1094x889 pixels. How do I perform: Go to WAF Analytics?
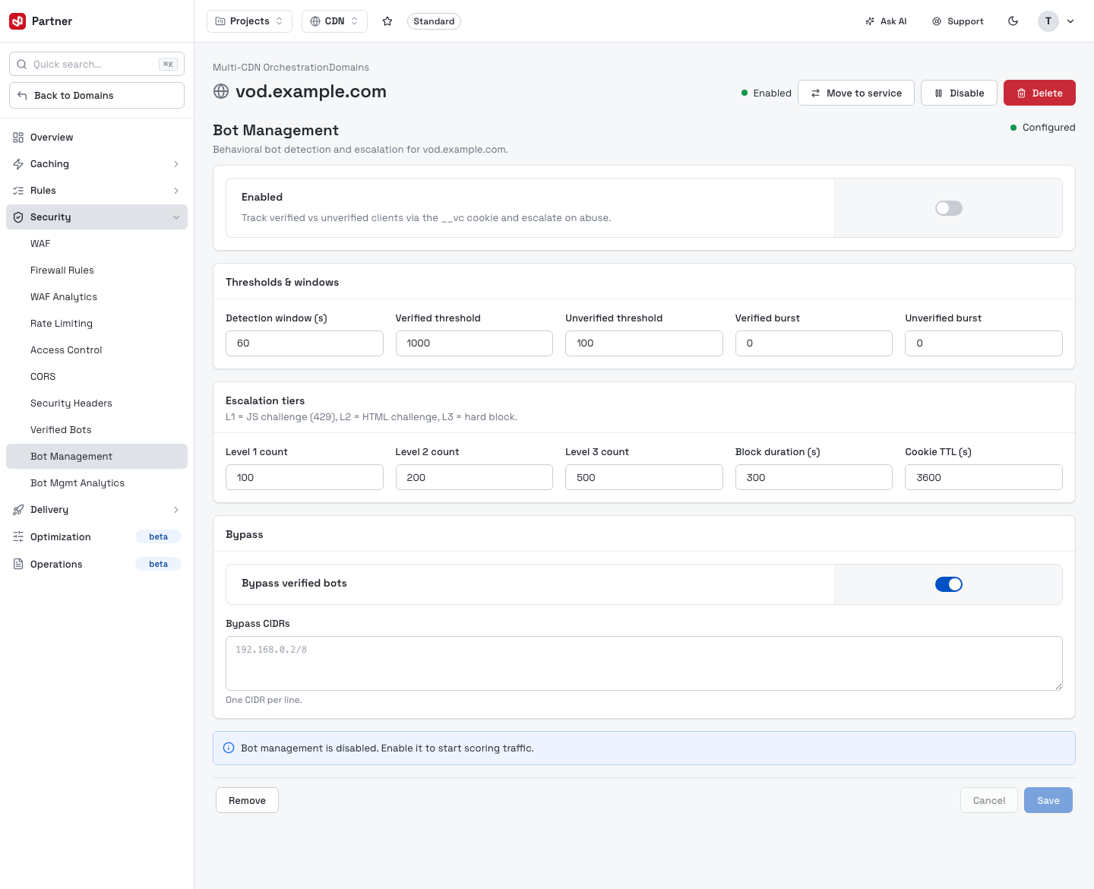(96, 297)
